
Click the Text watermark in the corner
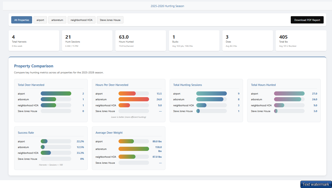pyautogui.click(x=316, y=184)
